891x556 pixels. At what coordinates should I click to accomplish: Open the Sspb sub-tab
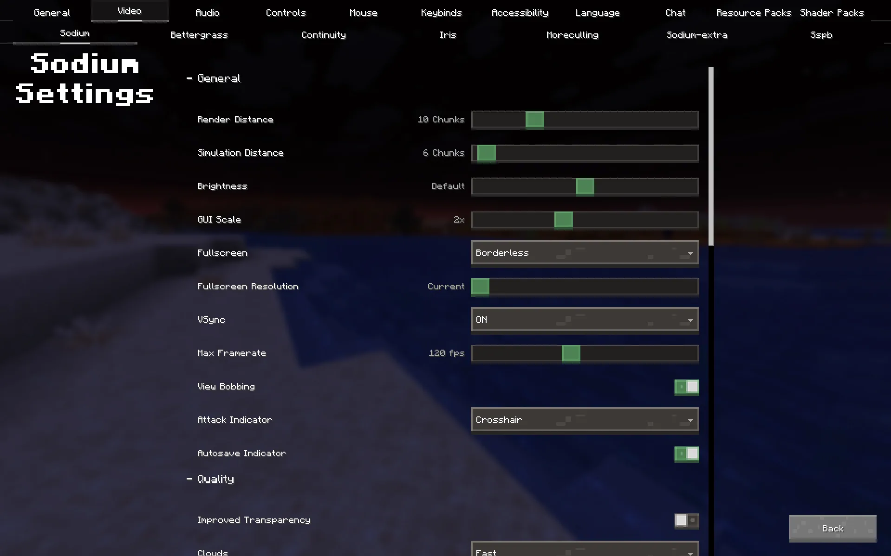(821, 35)
